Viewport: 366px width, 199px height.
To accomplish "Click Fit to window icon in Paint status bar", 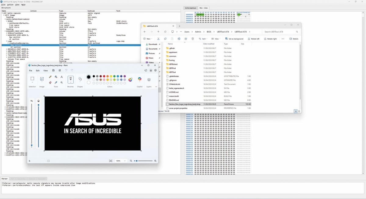I will 111,161.
